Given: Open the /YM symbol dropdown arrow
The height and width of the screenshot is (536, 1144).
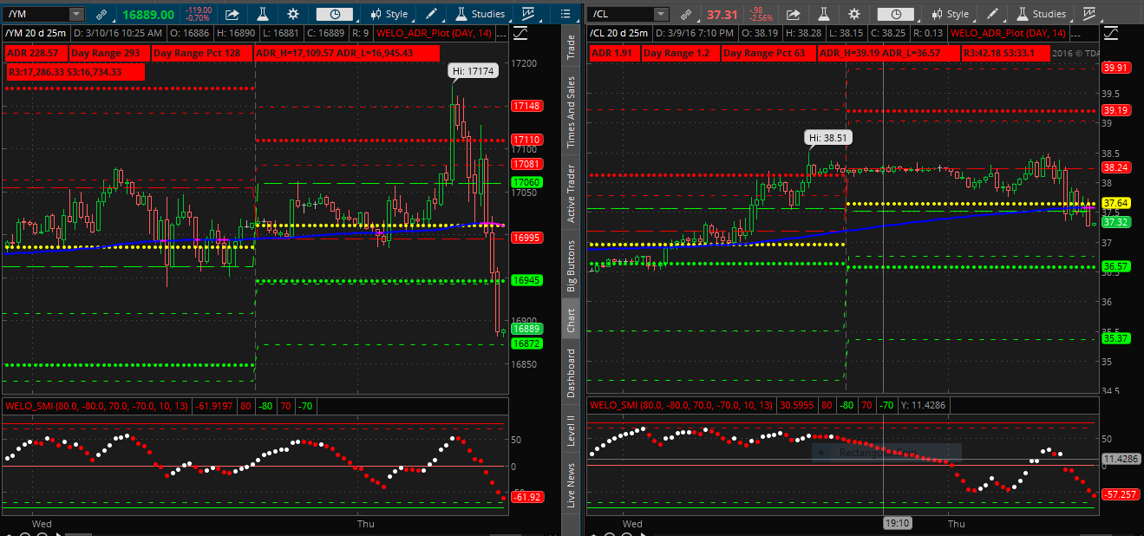Looking at the screenshot, I should click(77, 15).
